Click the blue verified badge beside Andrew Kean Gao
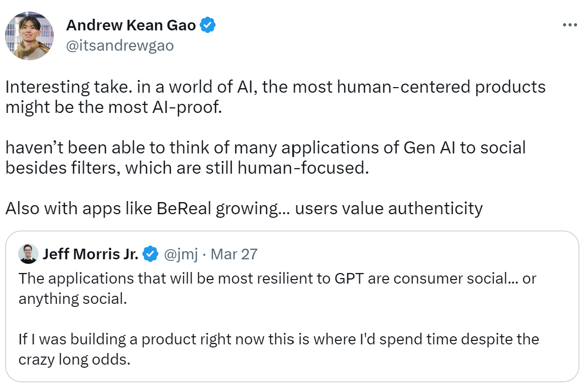 [207, 25]
